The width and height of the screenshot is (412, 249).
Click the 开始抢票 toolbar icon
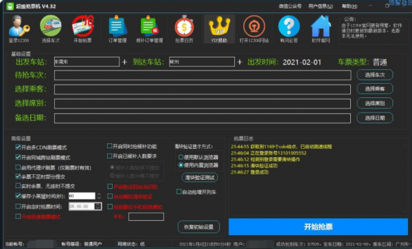(x=83, y=29)
